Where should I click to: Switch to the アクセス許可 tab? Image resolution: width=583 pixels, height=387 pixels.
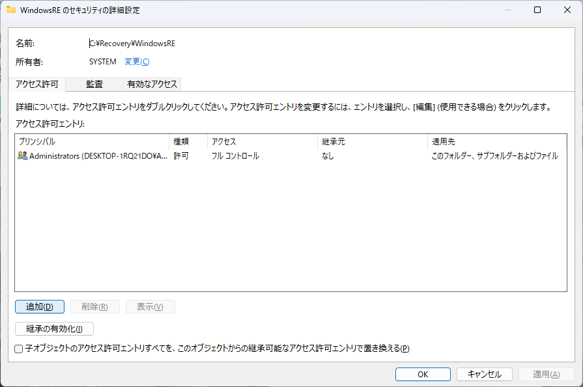(x=37, y=85)
